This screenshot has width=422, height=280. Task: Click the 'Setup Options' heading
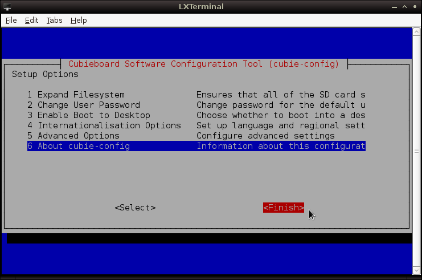pos(45,74)
